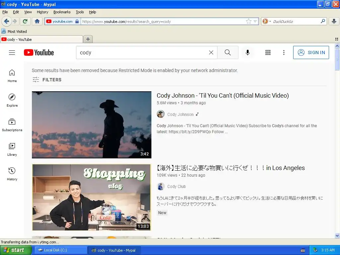Click the network tray icon
This screenshot has width=340, height=255.
[x=315, y=250]
